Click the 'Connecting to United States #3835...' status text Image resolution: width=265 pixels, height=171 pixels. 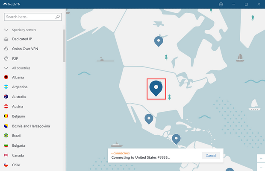pos(141,157)
